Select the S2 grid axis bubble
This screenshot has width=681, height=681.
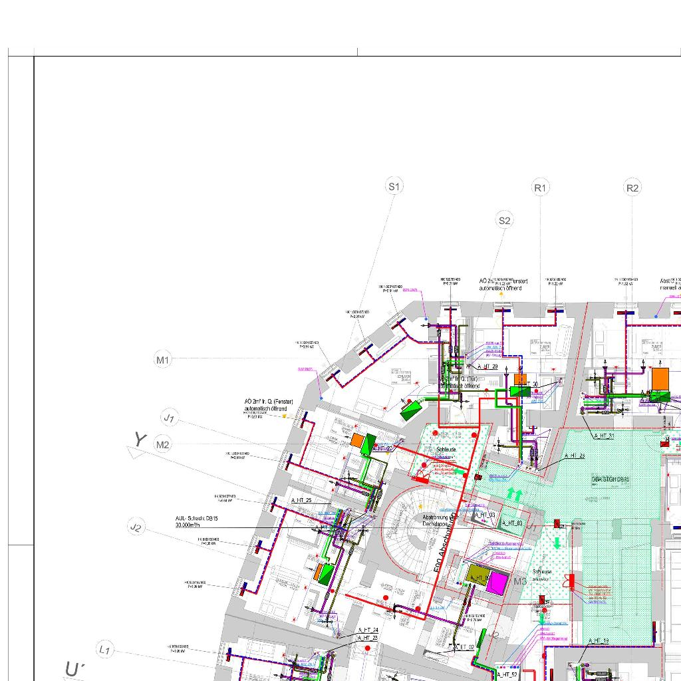pos(505,221)
